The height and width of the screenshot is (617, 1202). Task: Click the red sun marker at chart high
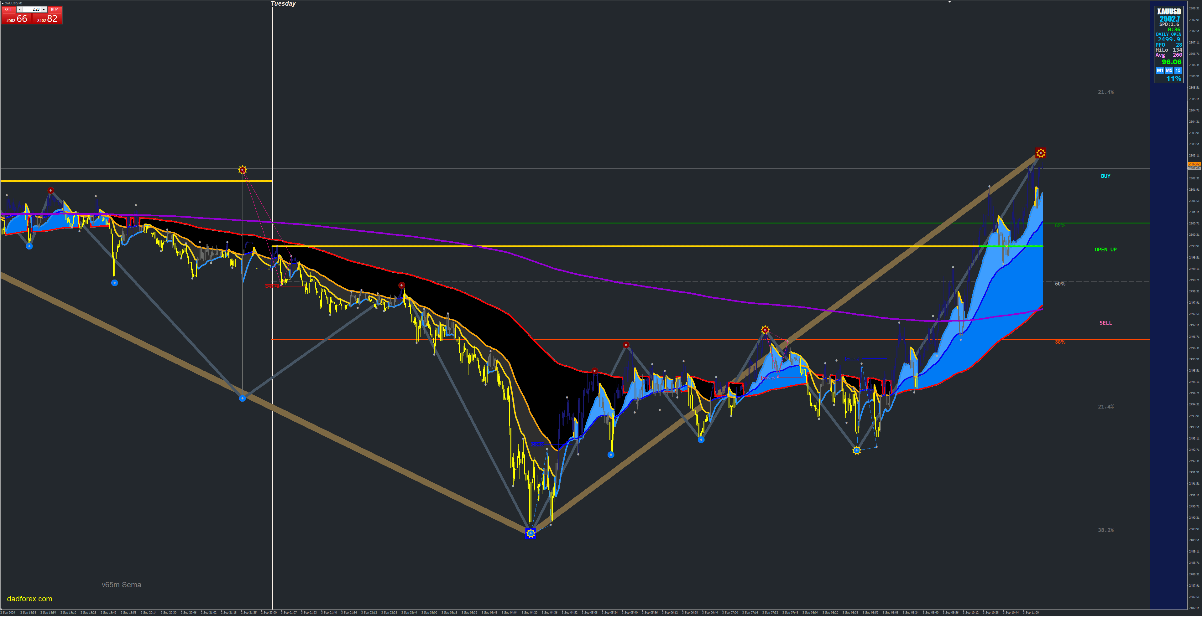(1041, 153)
